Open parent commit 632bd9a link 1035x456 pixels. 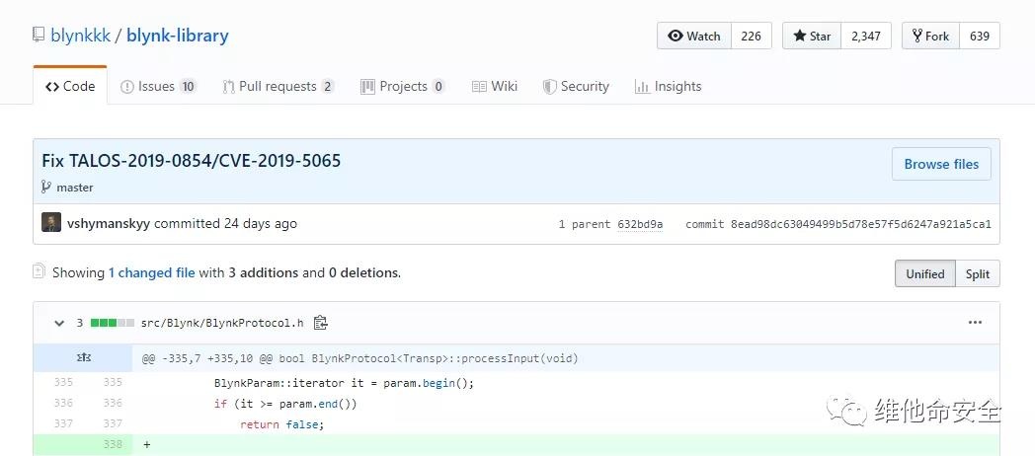643,224
